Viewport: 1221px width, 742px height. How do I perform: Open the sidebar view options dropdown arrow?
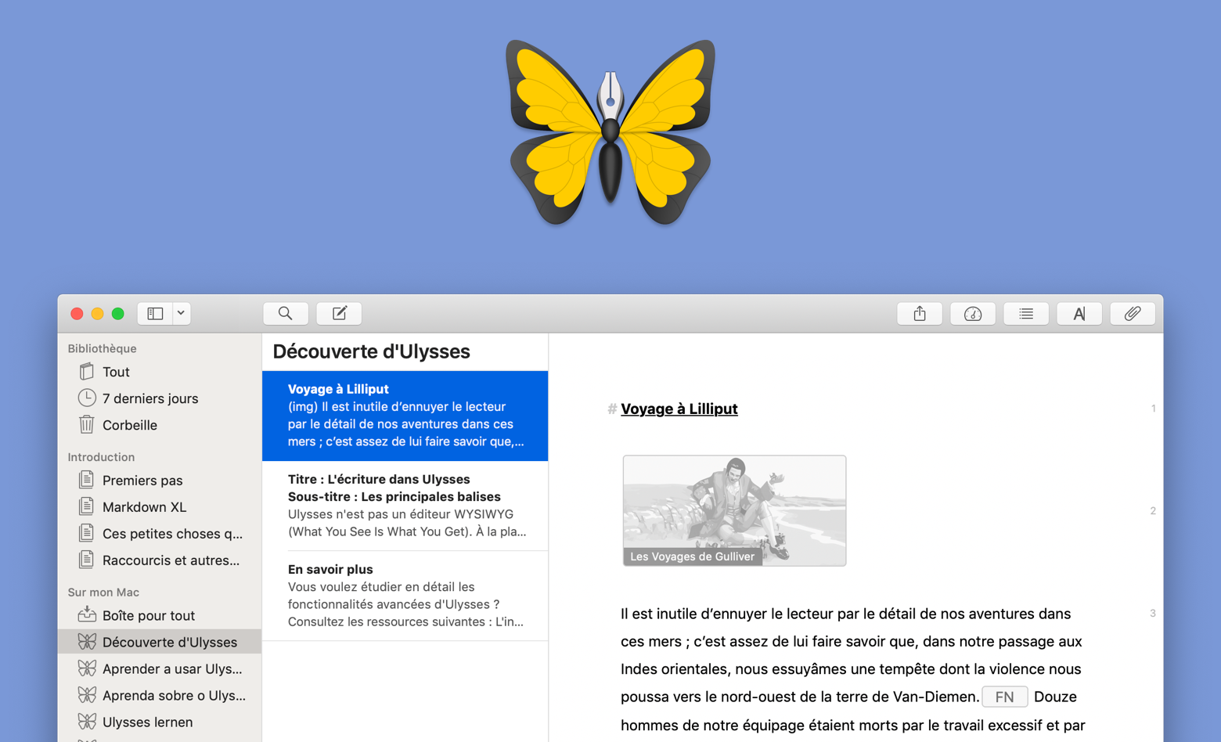pyautogui.click(x=181, y=314)
